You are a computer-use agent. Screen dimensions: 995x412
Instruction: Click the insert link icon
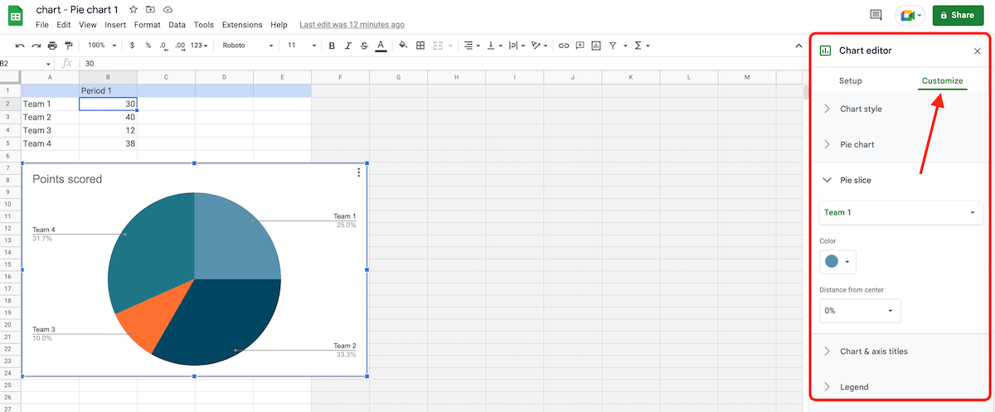click(x=564, y=46)
